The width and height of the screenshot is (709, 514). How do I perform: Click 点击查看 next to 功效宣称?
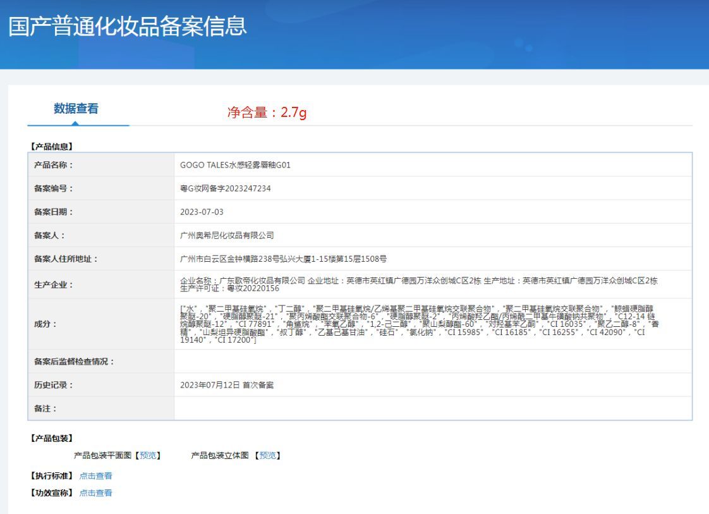coord(96,493)
